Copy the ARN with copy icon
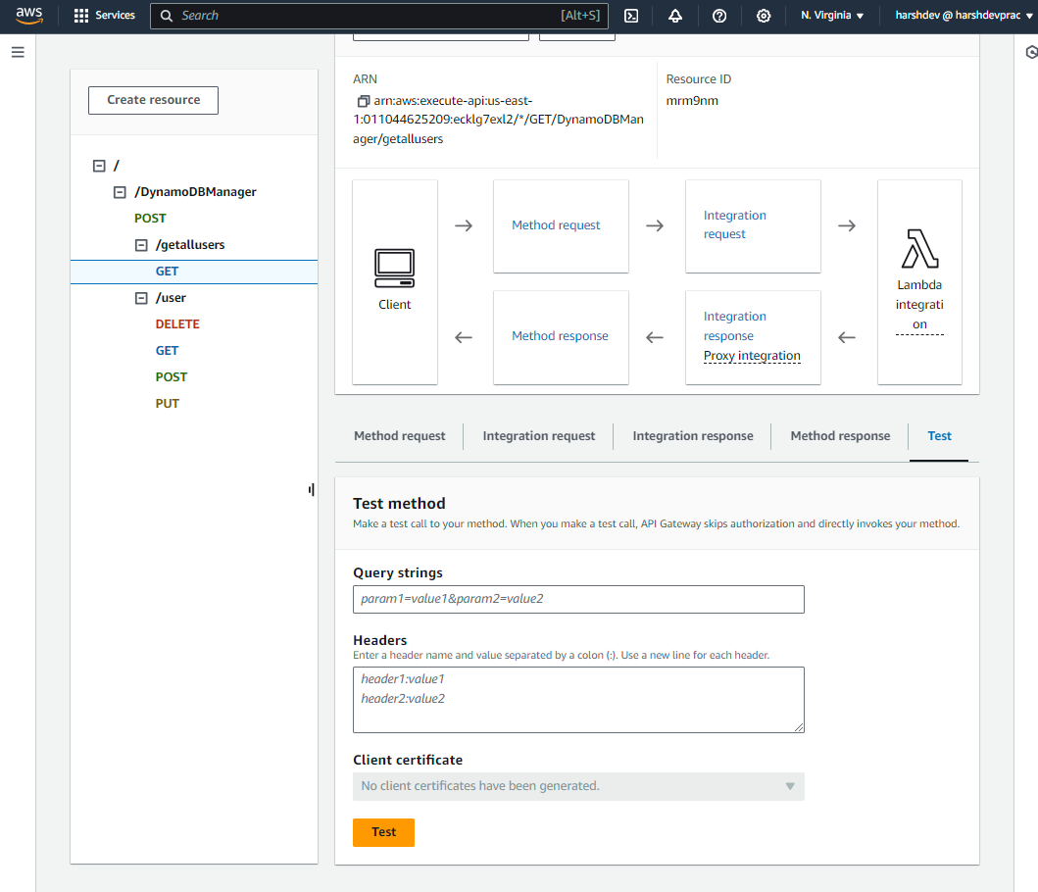Image resolution: width=1038 pixels, height=892 pixels. [364, 101]
